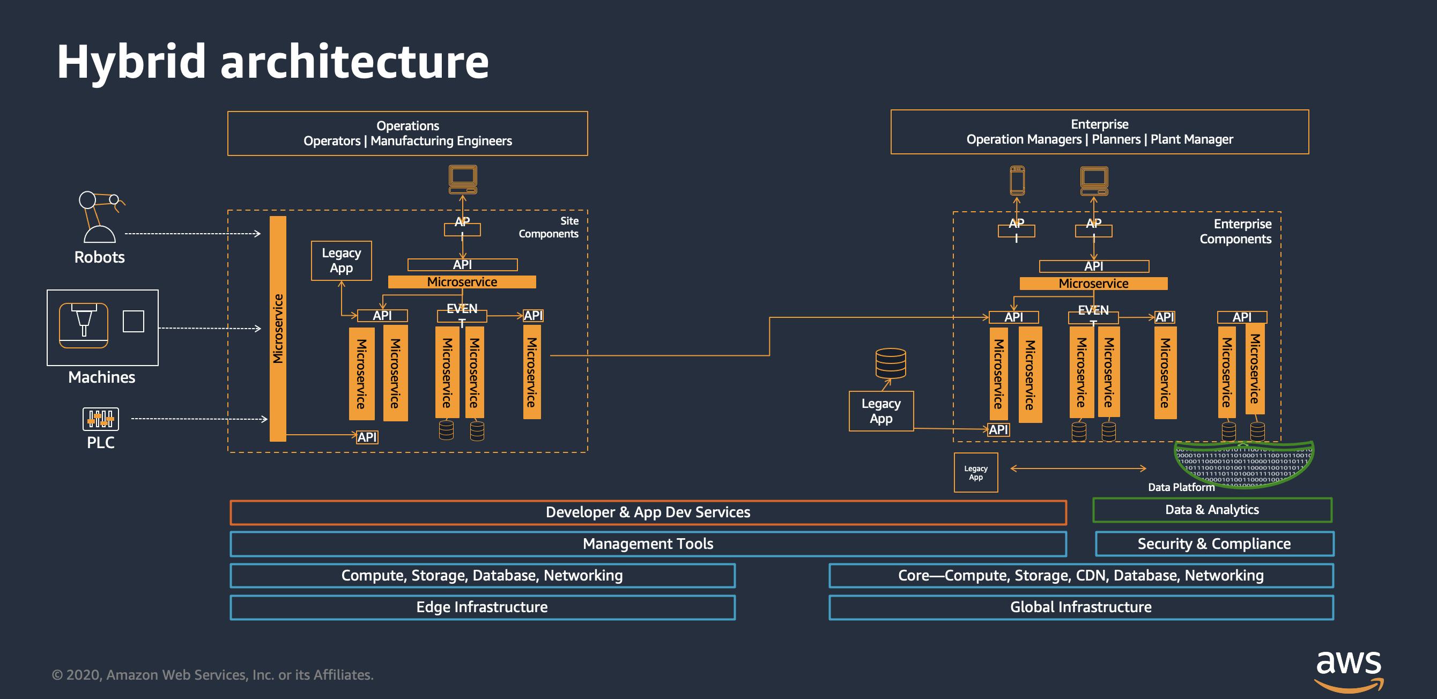Click the Security & Compliance box
This screenshot has height=699, width=1437.
point(1214,544)
